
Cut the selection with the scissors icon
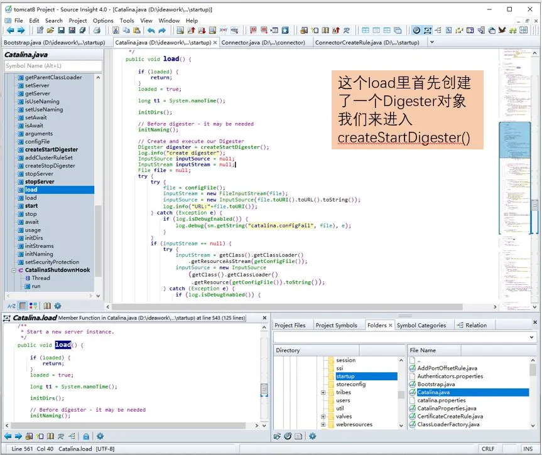click(x=116, y=30)
